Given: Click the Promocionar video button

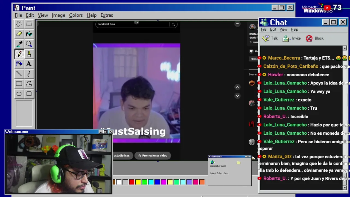Looking at the screenshot, I should click(x=153, y=155).
